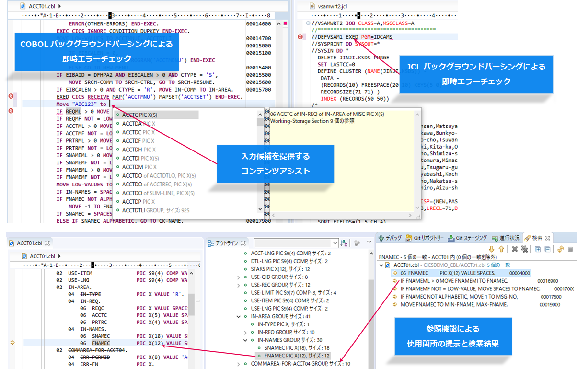Screen dimensions: 577x369
Task: Switch to the デバッグ tab
Action: pos(390,238)
